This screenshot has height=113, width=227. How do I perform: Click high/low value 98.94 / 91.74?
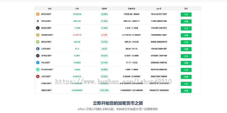click(x=131, y=49)
